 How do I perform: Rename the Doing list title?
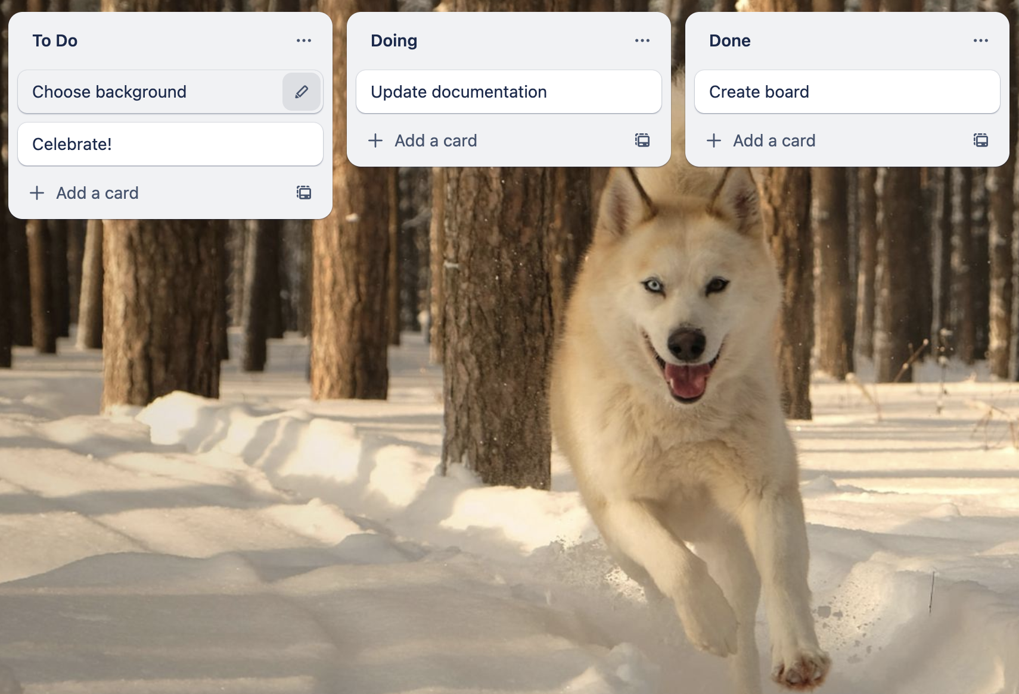point(394,40)
